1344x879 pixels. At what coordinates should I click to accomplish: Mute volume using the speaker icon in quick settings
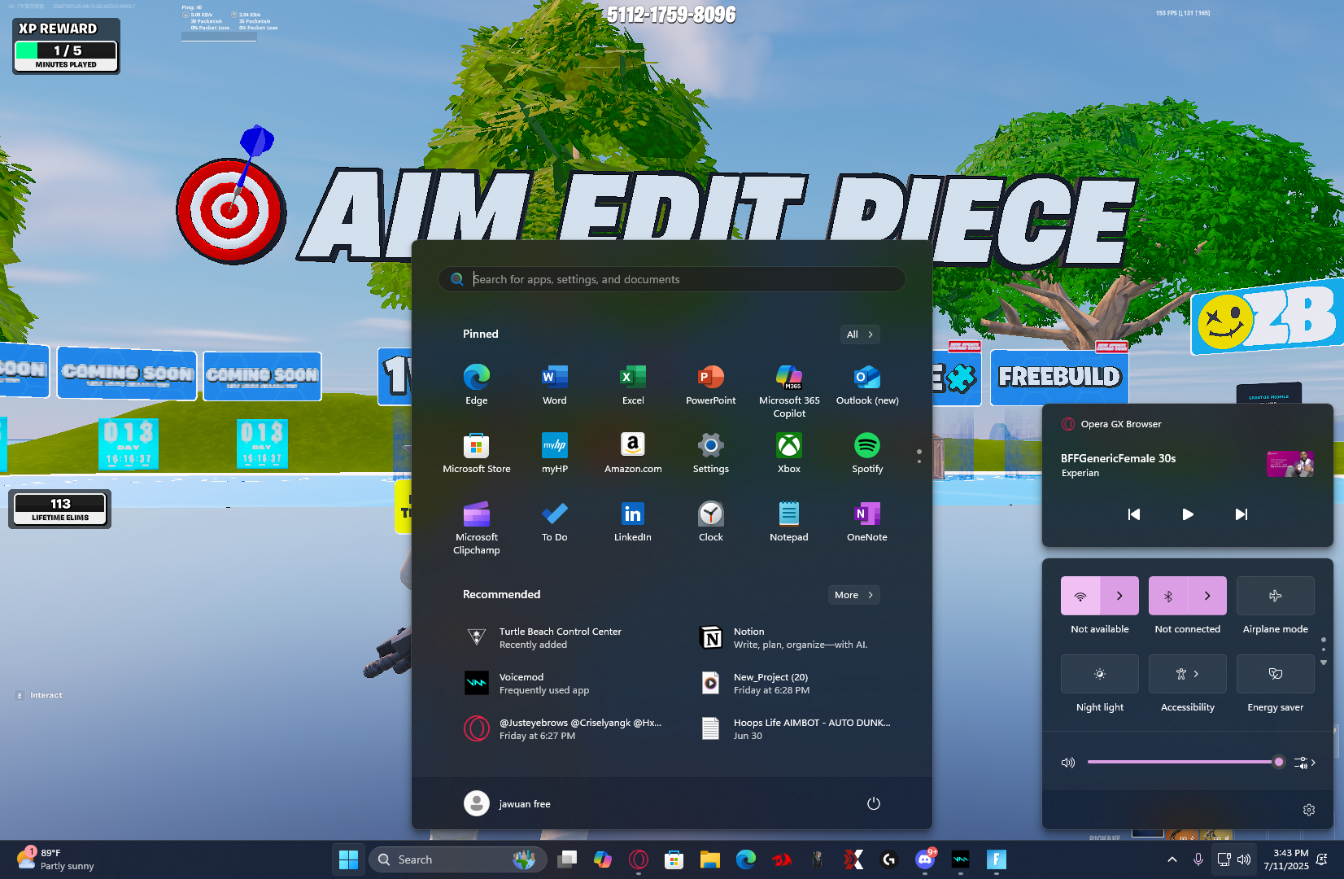(x=1067, y=763)
